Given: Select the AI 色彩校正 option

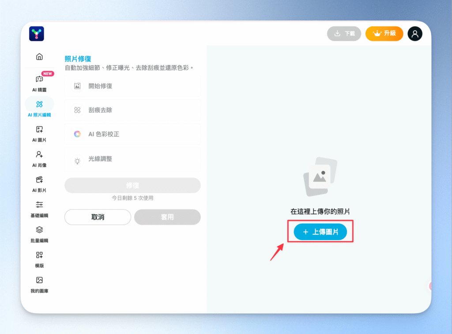Looking at the screenshot, I should coord(132,134).
